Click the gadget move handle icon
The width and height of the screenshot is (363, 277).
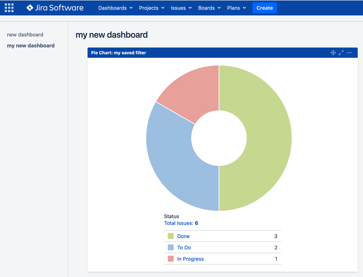pos(333,53)
